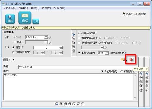Open the D (アドレス) column dropdown

click(x=37, y=37)
